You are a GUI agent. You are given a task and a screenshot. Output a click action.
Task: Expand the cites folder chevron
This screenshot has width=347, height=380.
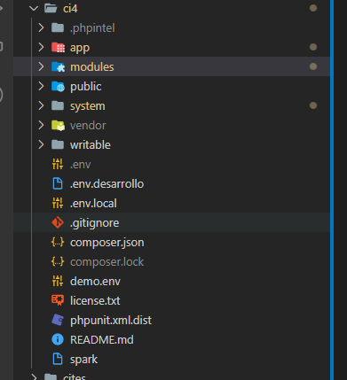[x=34, y=377]
